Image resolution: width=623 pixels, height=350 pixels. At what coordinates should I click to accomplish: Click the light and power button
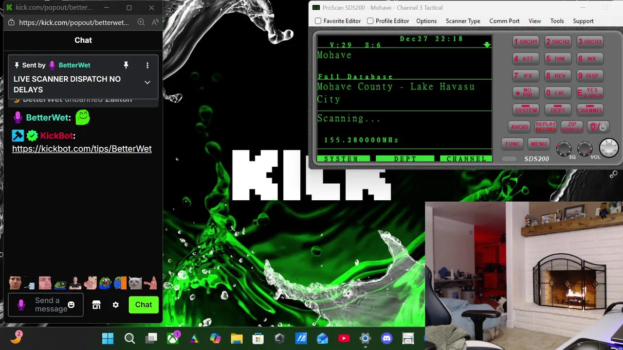pyautogui.click(x=598, y=127)
